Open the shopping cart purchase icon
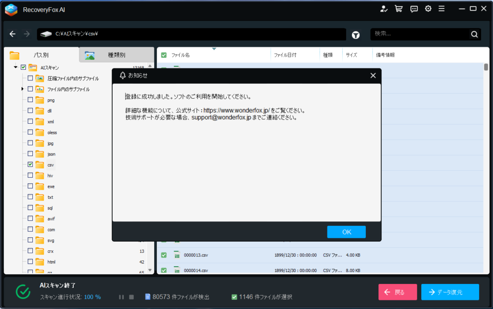 (398, 9)
